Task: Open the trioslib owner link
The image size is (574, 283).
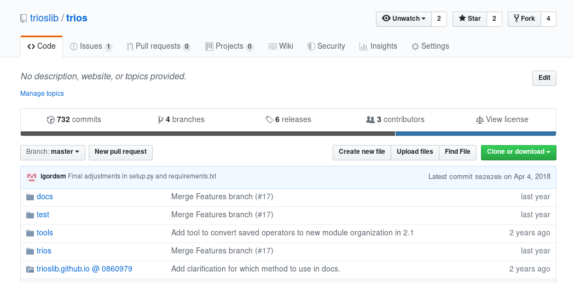Action: coord(44,18)
